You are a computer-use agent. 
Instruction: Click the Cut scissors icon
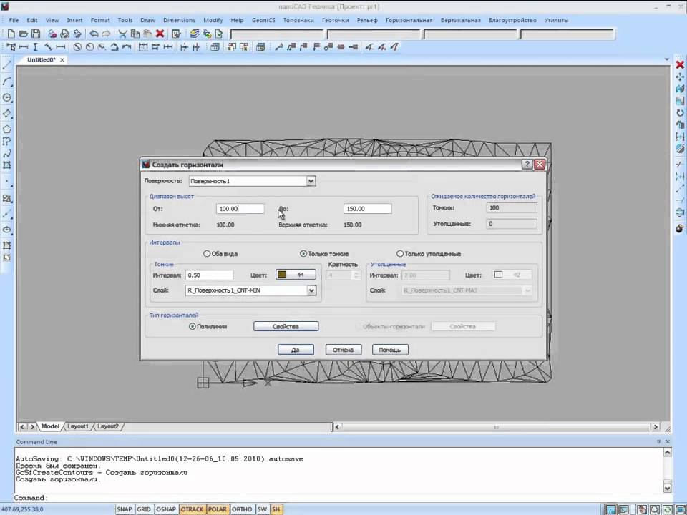pos(122,34)
